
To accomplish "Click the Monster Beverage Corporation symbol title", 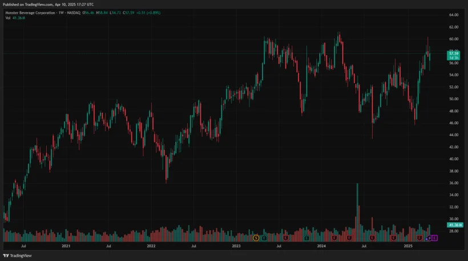I will coord(30,13).
